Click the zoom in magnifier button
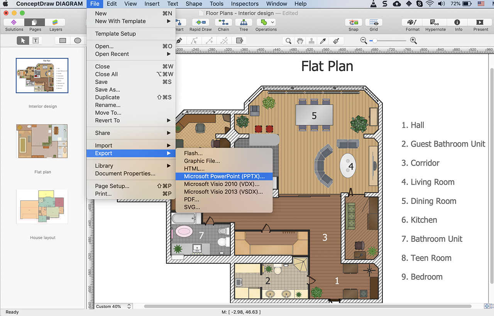 coord(413,41)
